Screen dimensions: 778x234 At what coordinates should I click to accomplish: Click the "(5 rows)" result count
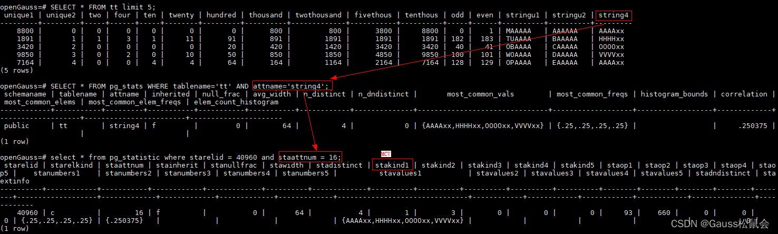click(17, 70)
